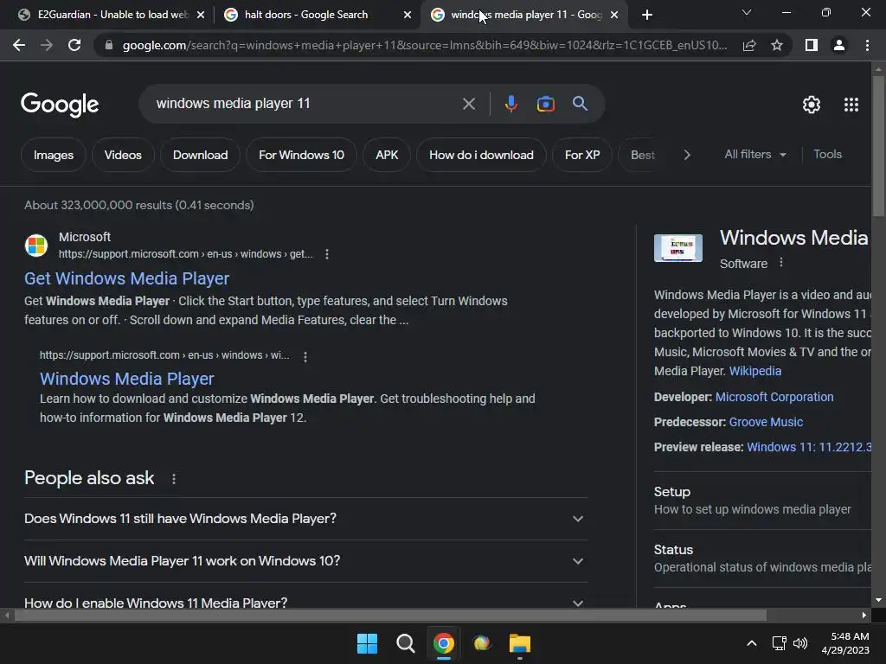Open the Status section in knowledge panel
The width and height of the screenshot is (886, 664).
pyautogui.click(x=762, y=559)
